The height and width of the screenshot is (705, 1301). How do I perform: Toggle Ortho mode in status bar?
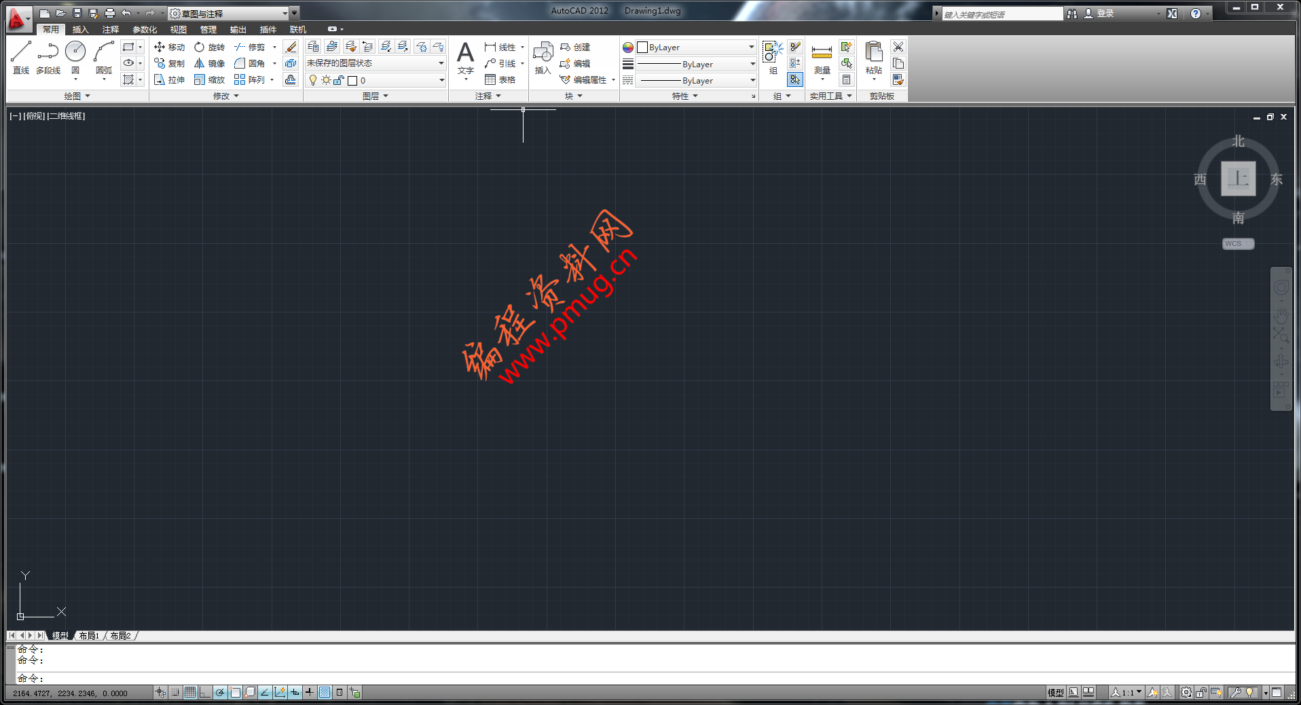pos(205,692)
